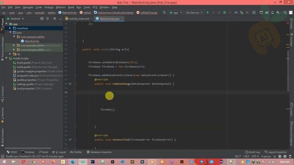Collapse the Gradle Scripts node
The height and width of the screenshot is (165, 294).
coord(7,58)
